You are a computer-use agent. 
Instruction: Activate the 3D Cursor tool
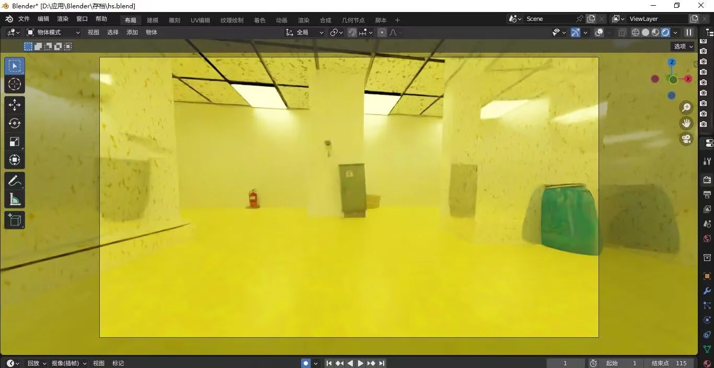pos(15,84)
